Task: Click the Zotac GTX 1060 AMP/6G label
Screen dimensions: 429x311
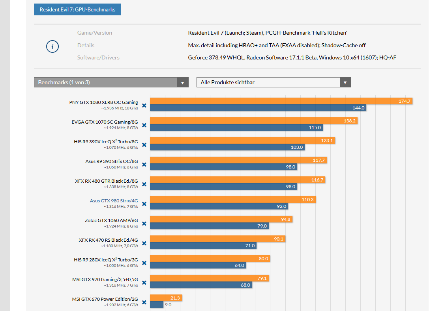Action: click(111, 220)
